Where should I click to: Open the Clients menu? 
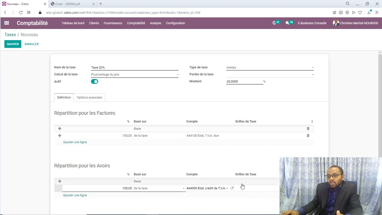coord(94,23)
